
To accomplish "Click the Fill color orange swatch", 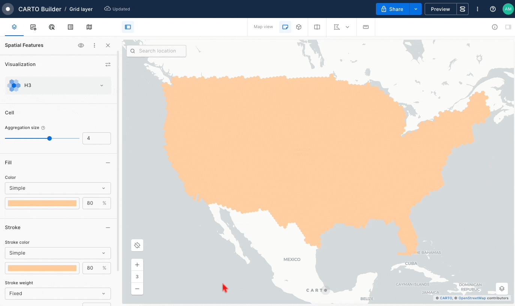I will click(x=42, y=203).
